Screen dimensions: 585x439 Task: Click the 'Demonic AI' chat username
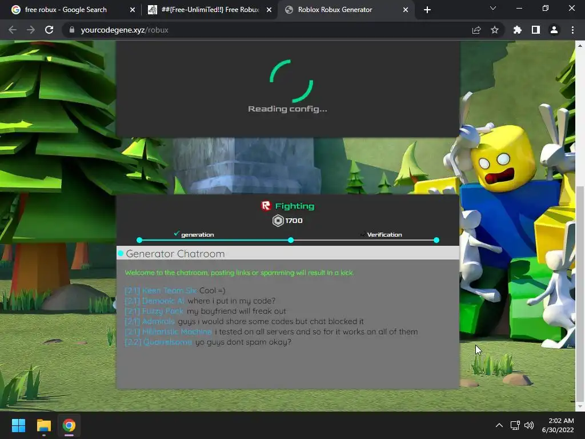[x=163, y=301]
